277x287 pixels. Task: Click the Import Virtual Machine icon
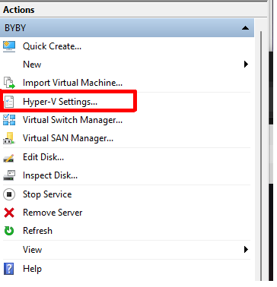(9, 83)
